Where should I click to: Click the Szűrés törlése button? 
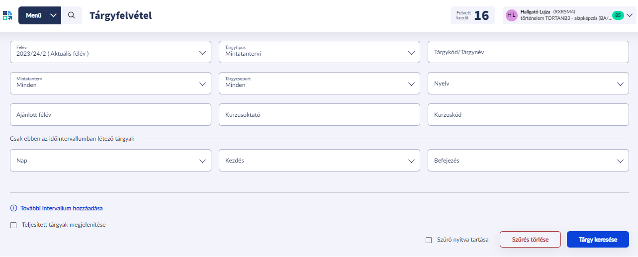[530, 240]
